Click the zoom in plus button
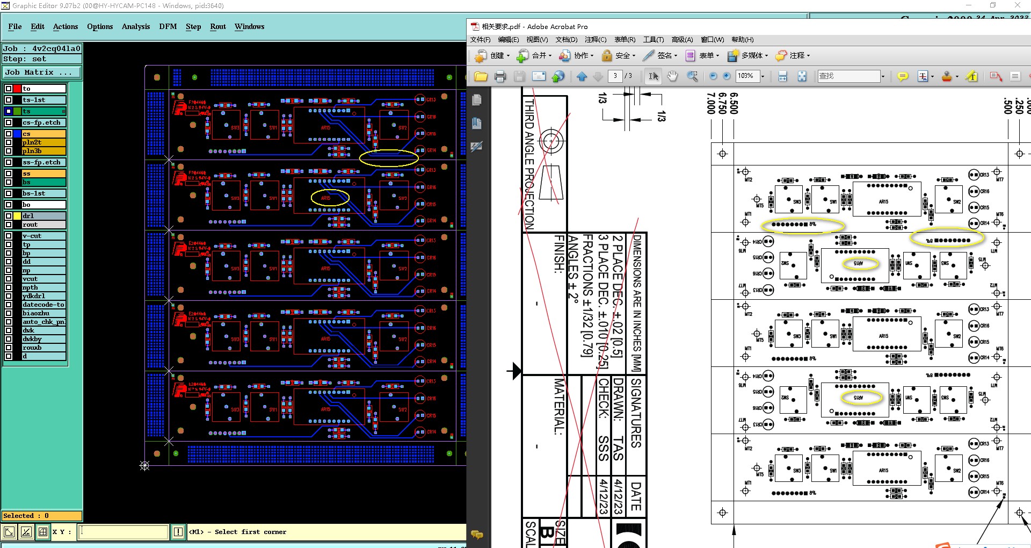This screenshot has height=548, width=1031. (727, 76)
